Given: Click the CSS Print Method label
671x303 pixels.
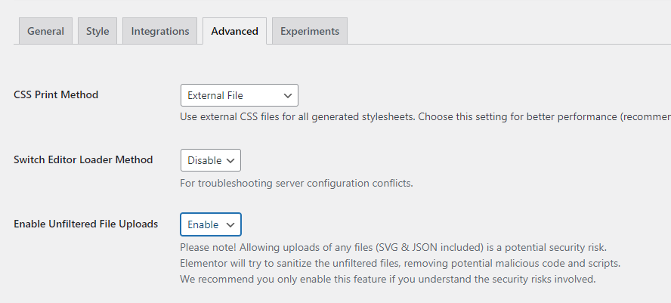Looking at the screenshot, I should point(56,95).
